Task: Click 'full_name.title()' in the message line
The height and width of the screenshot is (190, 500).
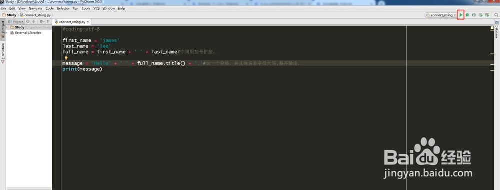Action: tap(161, 63)
